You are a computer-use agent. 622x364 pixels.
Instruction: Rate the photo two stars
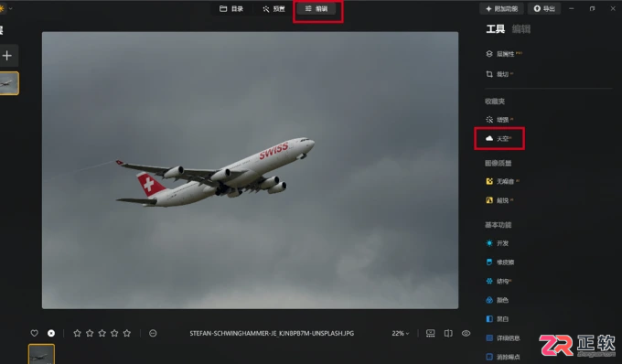90,333
